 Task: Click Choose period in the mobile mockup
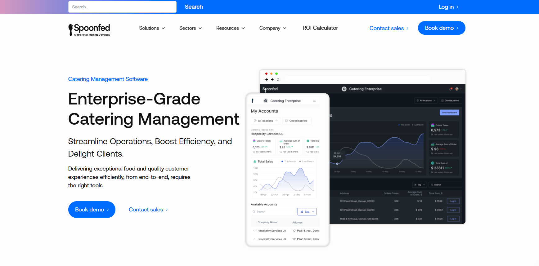pyautogui.click(x=297, y=121)
